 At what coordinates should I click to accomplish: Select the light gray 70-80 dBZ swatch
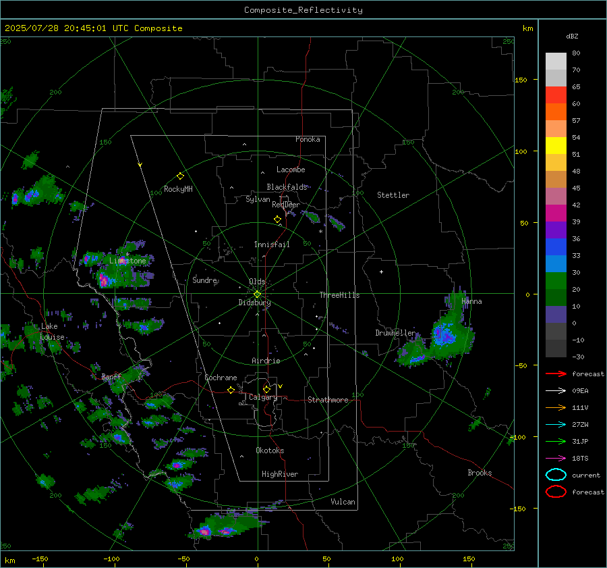(x=556, y=61)
